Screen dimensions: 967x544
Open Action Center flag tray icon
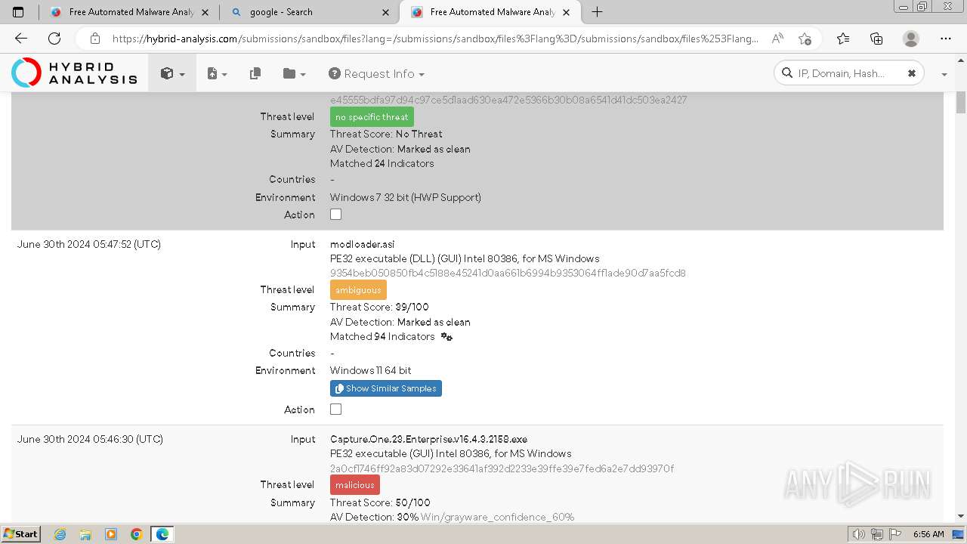click(x=894, y=534)
